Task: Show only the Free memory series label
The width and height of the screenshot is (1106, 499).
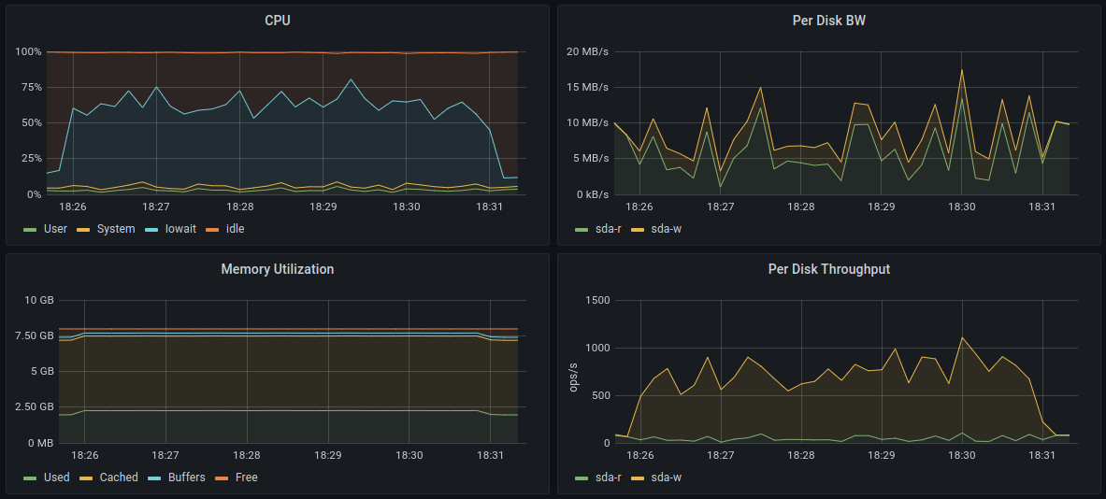Action: 247,478
